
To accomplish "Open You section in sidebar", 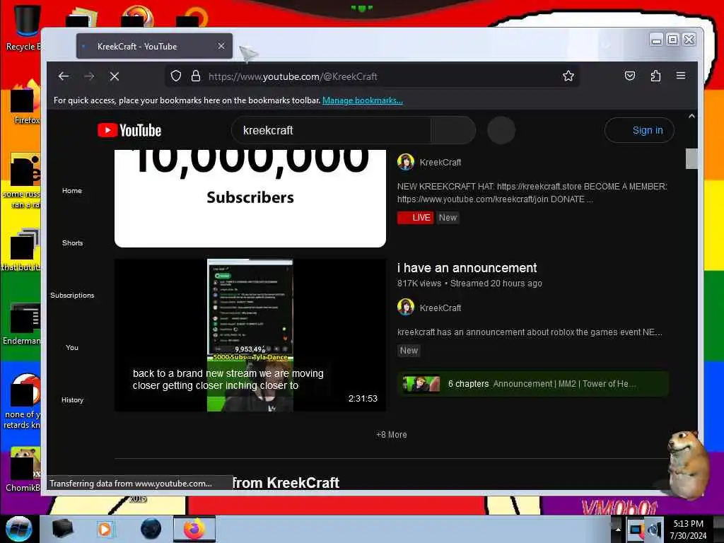I will pyautogui.click(x=72, y=347).
